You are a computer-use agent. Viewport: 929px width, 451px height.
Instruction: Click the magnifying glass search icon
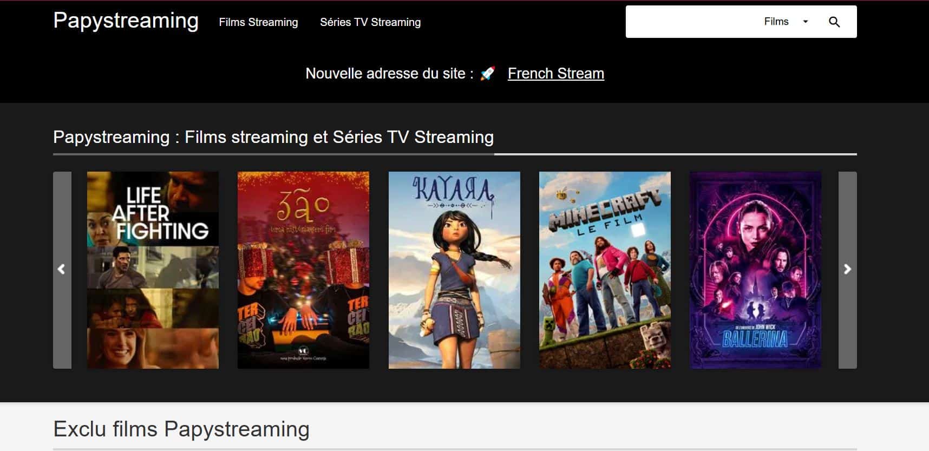click(834, 22)
